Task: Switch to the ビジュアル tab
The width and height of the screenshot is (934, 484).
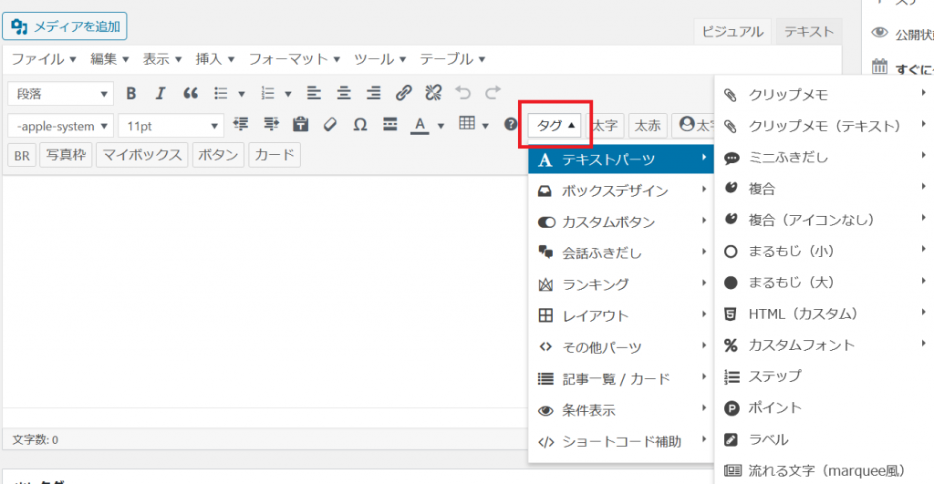Action: click(732, 32)
